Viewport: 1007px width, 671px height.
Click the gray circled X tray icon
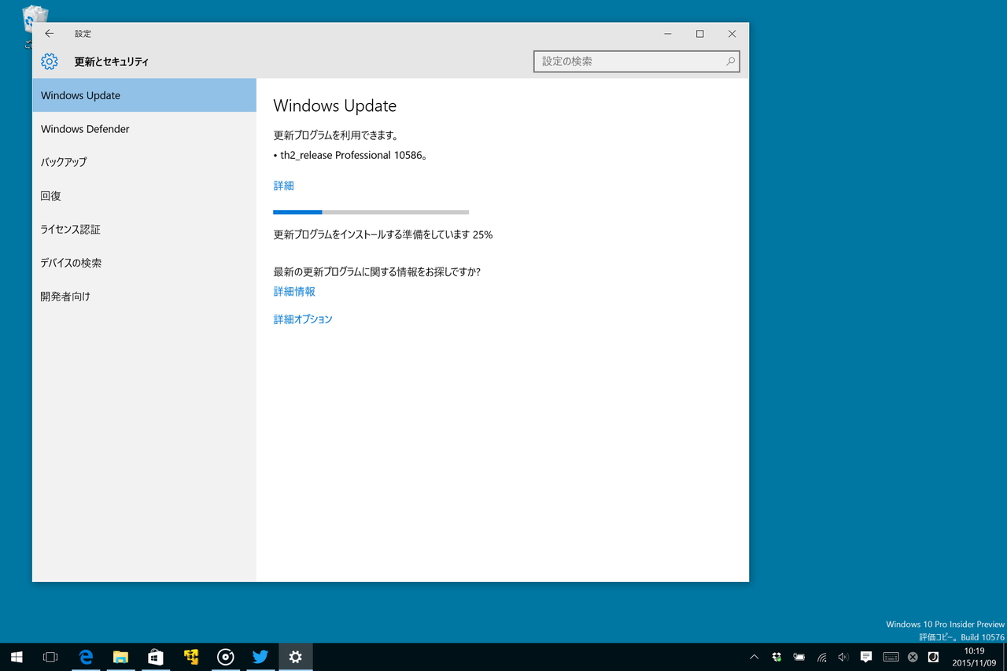point(913,657)
